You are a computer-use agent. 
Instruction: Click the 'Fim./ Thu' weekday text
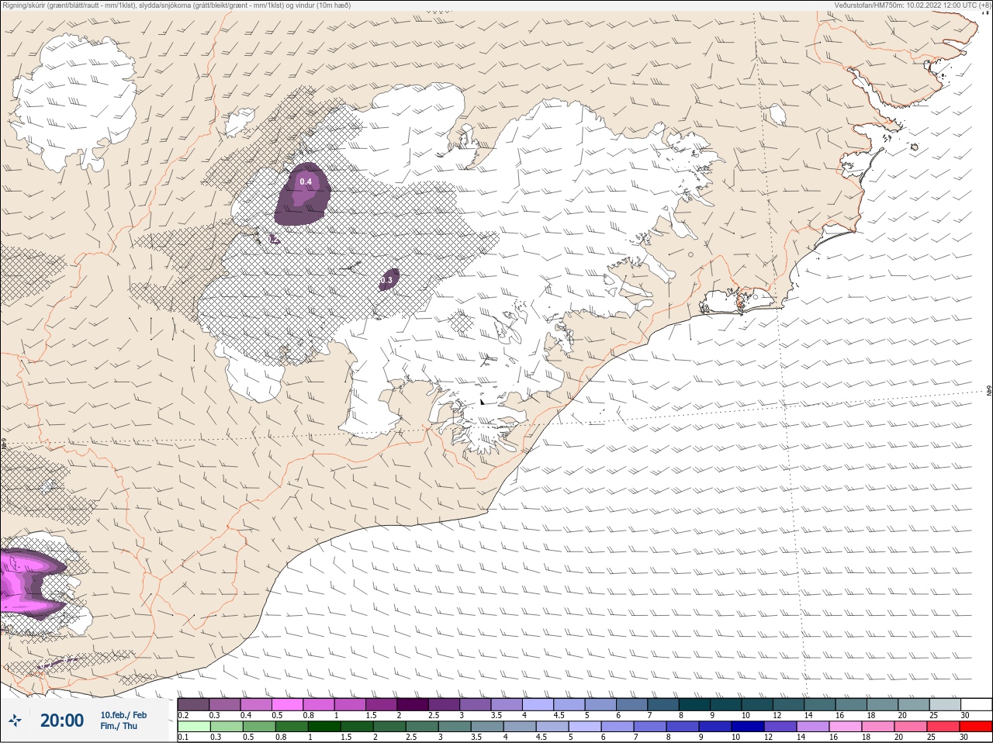(119, 726)
